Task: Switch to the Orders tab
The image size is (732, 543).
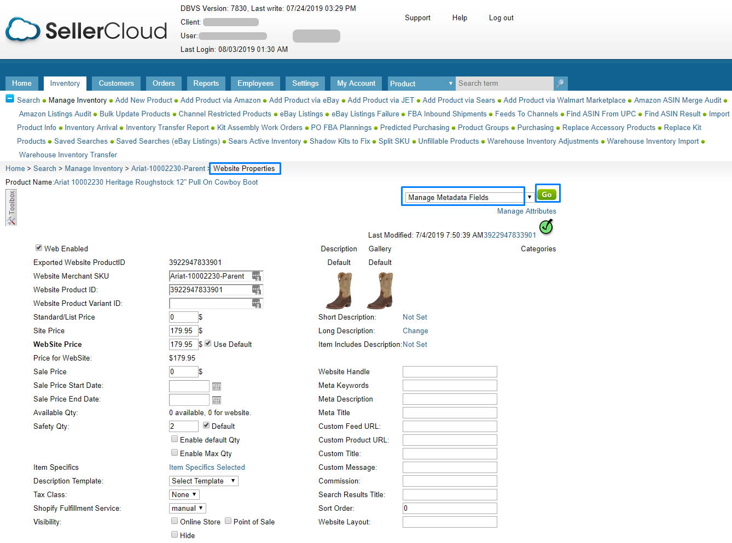Action: 164,84
